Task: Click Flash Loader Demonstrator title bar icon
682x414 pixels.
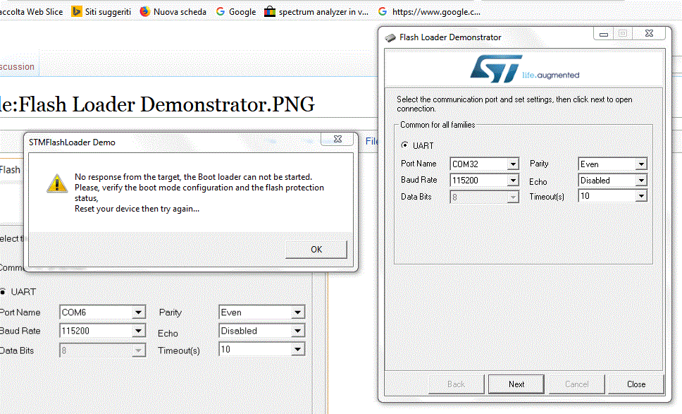Action: pyautogui.click(x=390, y=37)
